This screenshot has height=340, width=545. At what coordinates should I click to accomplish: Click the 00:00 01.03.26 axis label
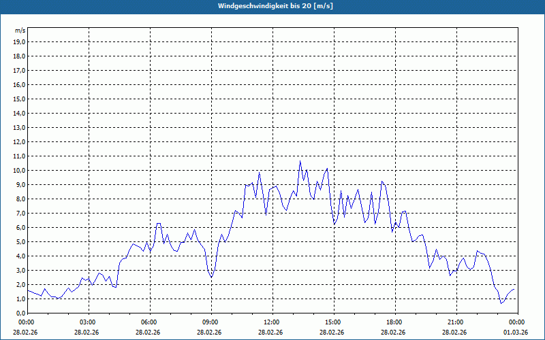516,327
